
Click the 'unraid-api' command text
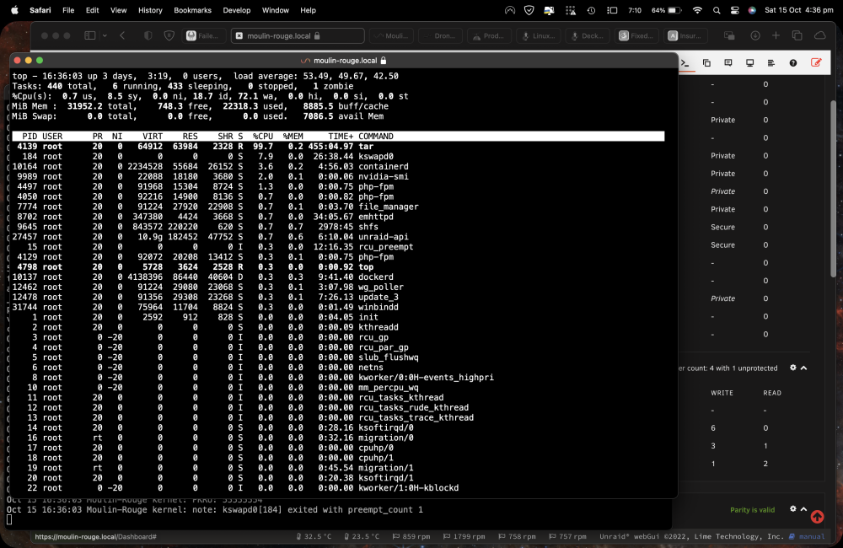click(384, 237)
